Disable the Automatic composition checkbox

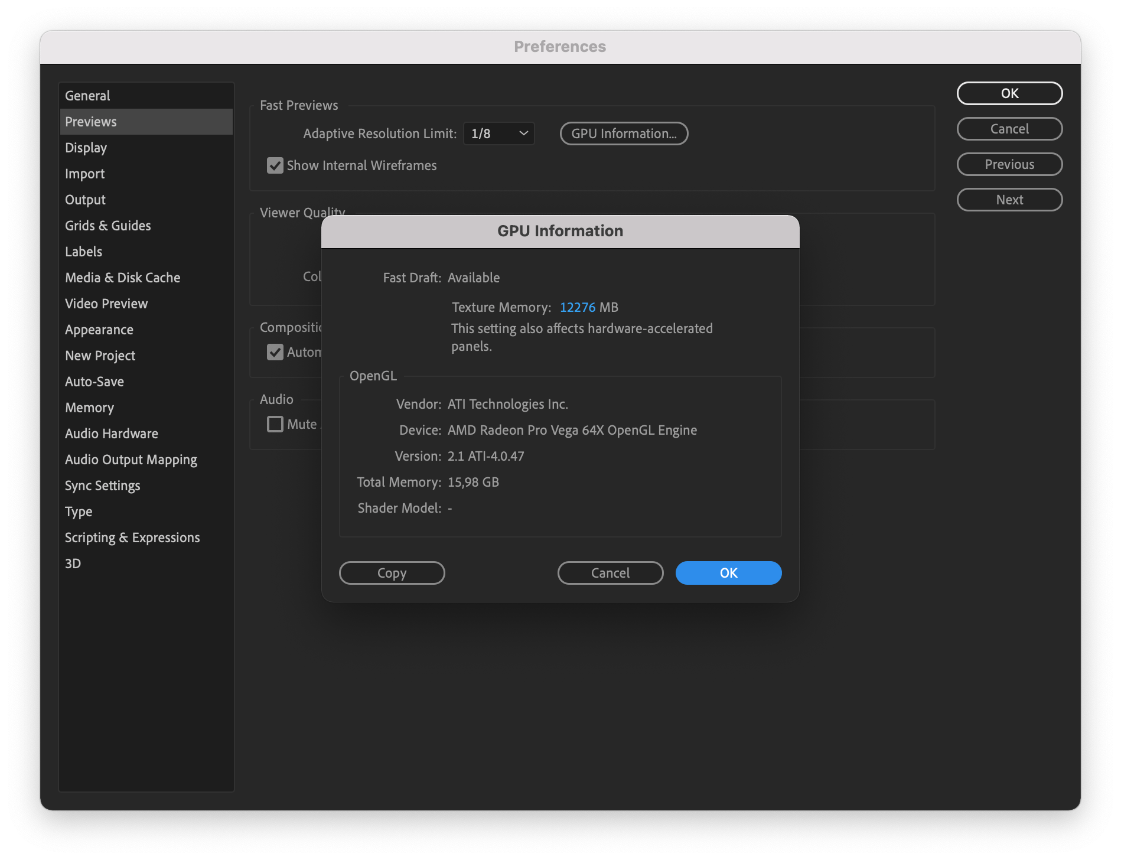coord(275,352)
